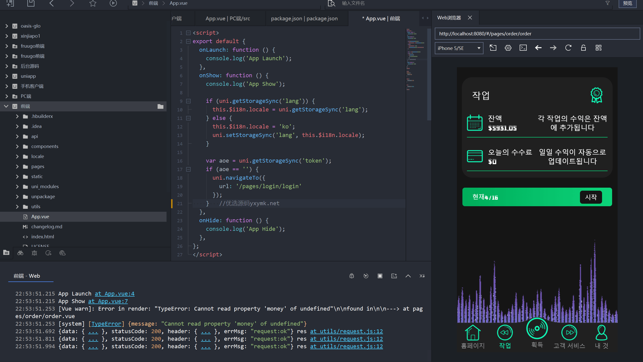Click the star bookmark icon in top toolbar
The image size is (643, 362).
click(93, 3)
